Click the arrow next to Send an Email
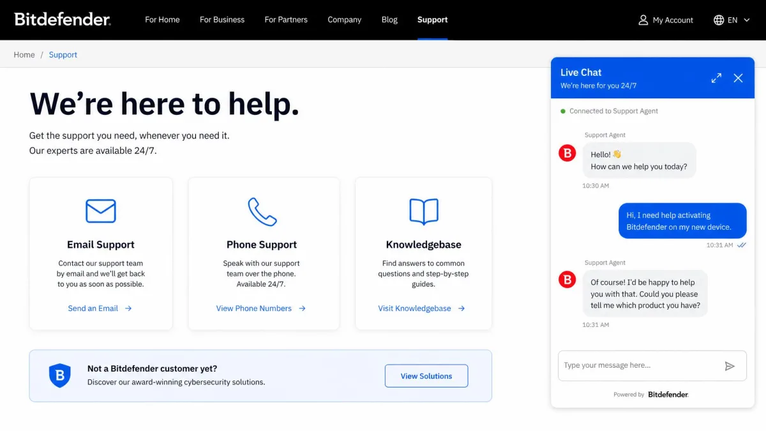This screenshot has height=431, width=766. tap(128, 308)
